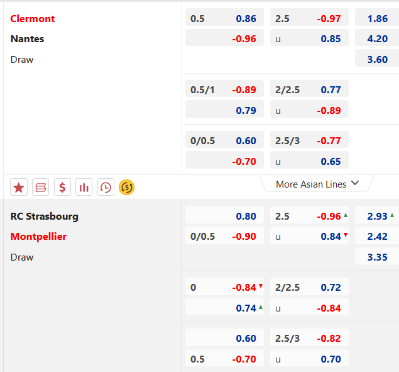
Task: Bet under at 0.70 Strasbourg match
Action: point(309,358)
